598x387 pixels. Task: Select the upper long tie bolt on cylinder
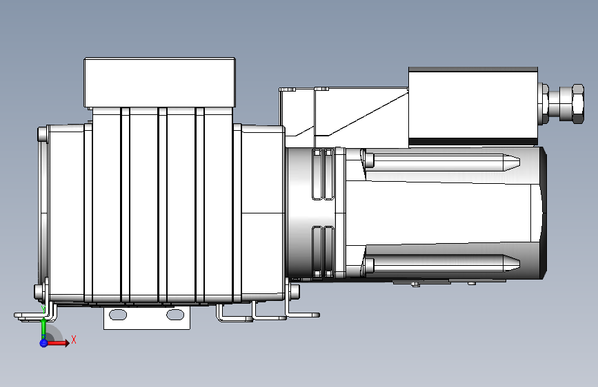pos(441,161)
